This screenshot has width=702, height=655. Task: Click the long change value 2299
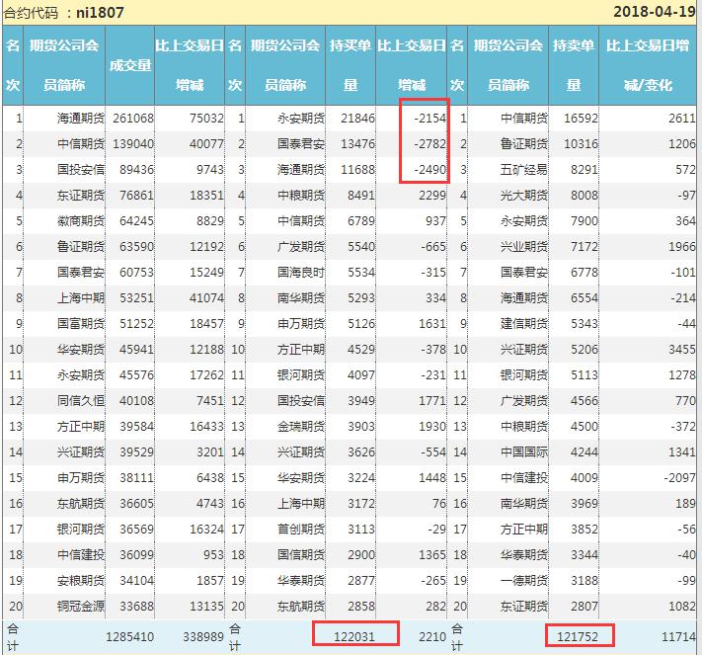432,196
